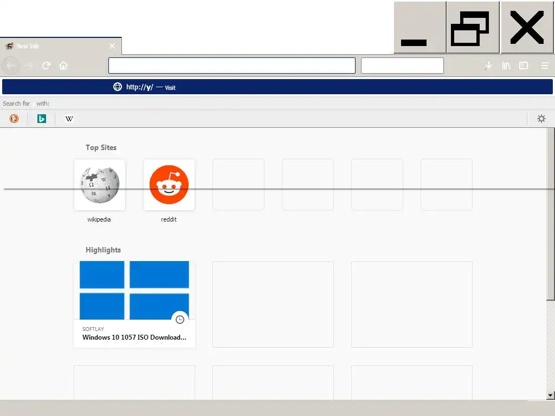Go back using the back arrow button
This screenshot has width=555, height=416.
click(x=11, y=66)
